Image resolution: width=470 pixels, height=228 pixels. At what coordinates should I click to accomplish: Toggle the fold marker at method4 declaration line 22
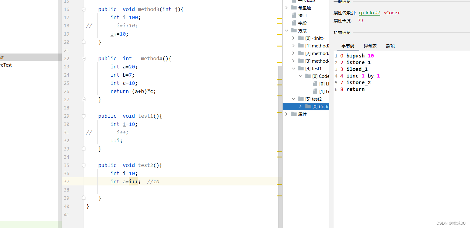[x=84, y=59]
